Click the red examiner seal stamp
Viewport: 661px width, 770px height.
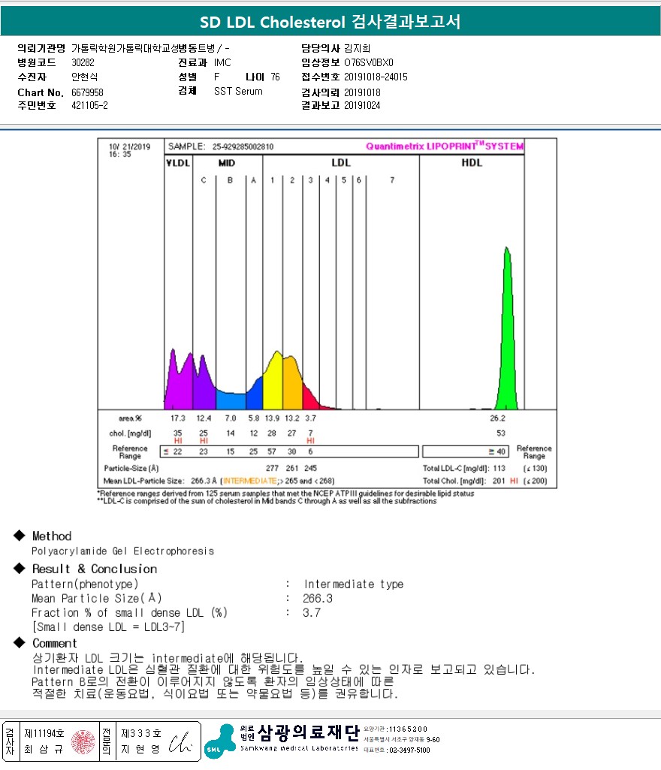pos(83,741)
